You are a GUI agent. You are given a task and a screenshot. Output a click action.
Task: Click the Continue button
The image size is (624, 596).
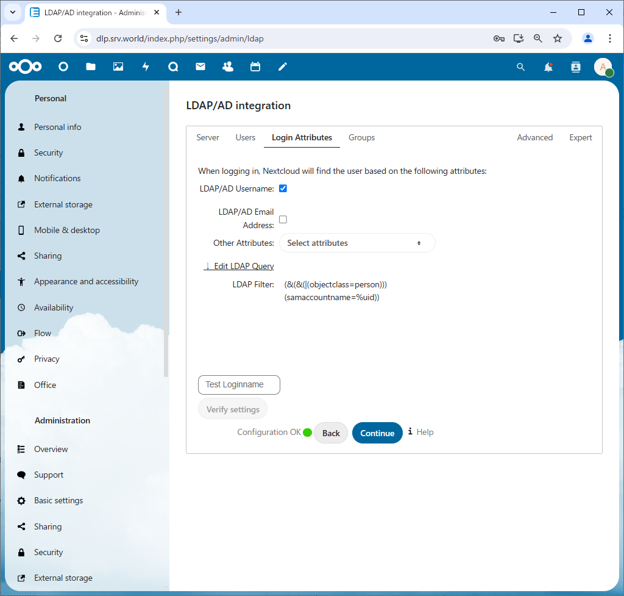pos(377,433)
